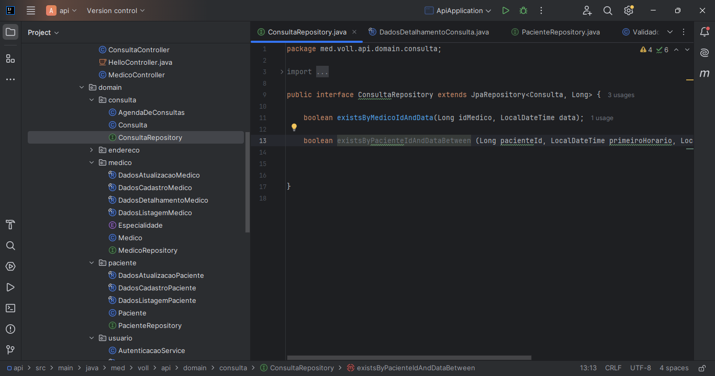Collapse the paciente folder
The height and width of the screenshot is (376, 715).
click(x=92, y=263)
